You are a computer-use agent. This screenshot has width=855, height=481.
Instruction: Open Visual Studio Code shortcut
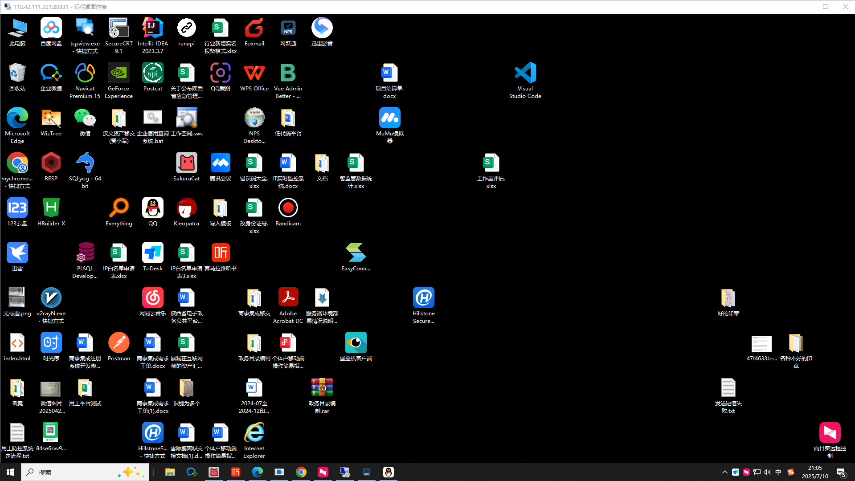point(525,81)
